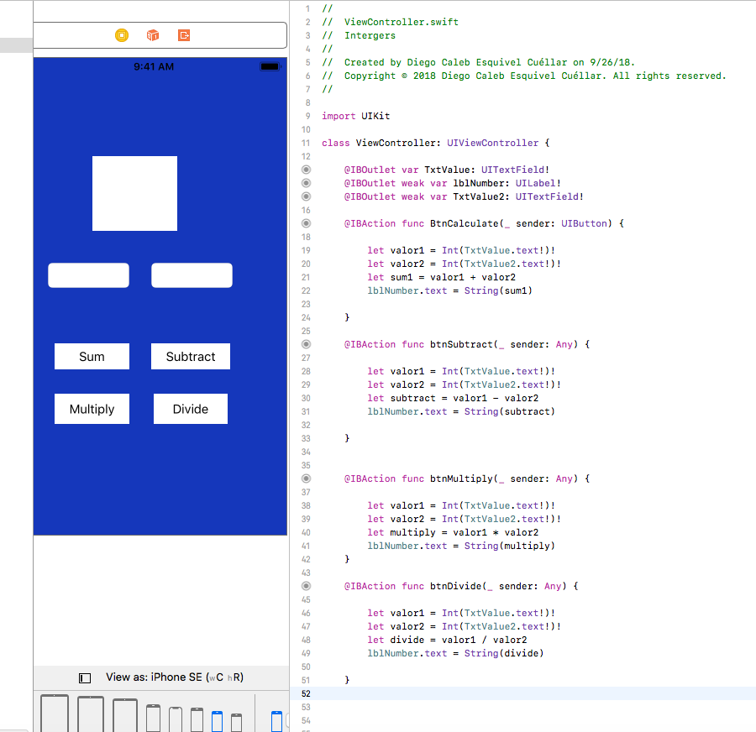Select the yellow View Controller dock icon
756x732 pixels.
tap(122, 35)
